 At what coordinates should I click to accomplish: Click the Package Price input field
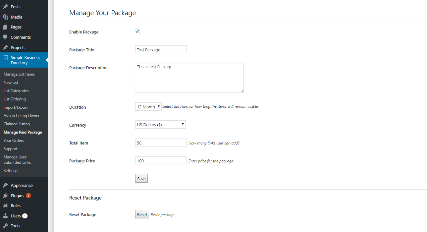coord(161,160)
